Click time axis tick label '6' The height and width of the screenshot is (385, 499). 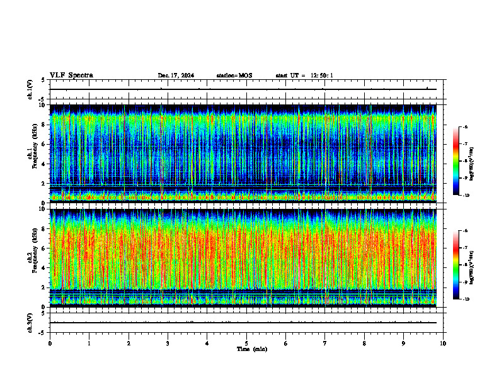click(285, 343)
